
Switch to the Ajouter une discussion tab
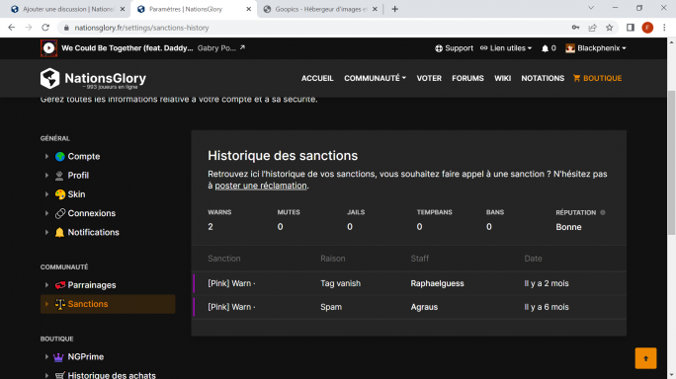click(64, 9)
